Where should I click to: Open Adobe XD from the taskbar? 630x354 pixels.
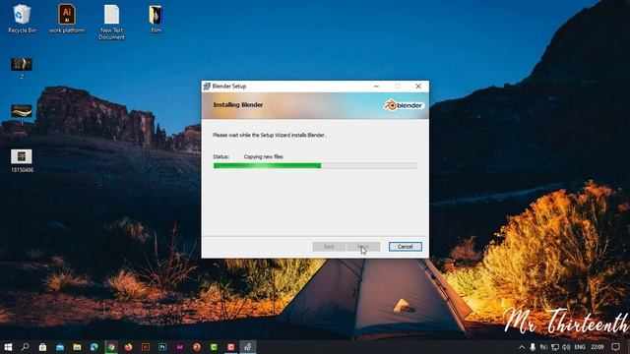[x=179, y=347]
